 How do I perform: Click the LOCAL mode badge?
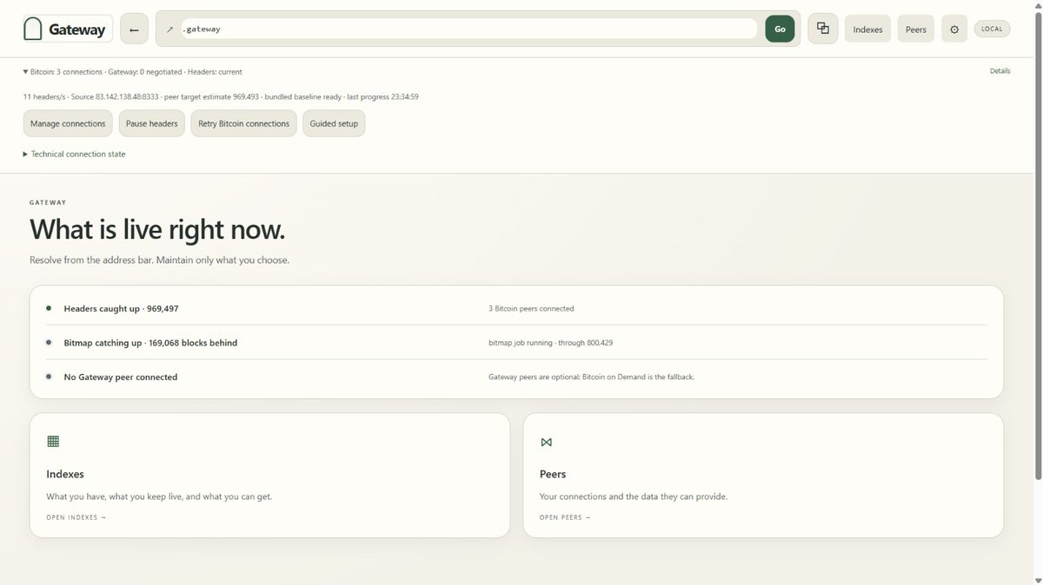992,29
